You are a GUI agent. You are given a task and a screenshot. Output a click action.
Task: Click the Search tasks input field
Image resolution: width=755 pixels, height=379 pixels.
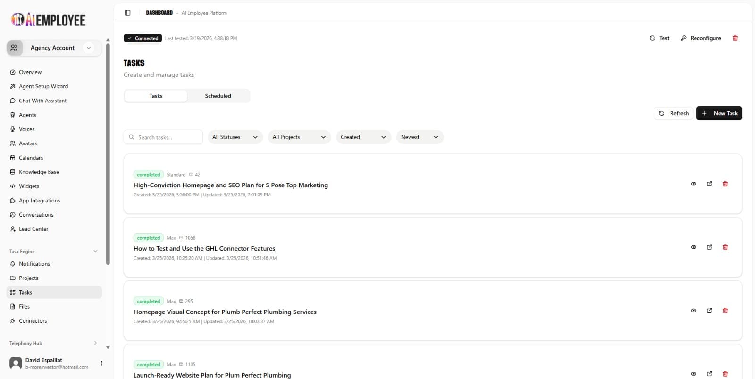pos(163,137)
